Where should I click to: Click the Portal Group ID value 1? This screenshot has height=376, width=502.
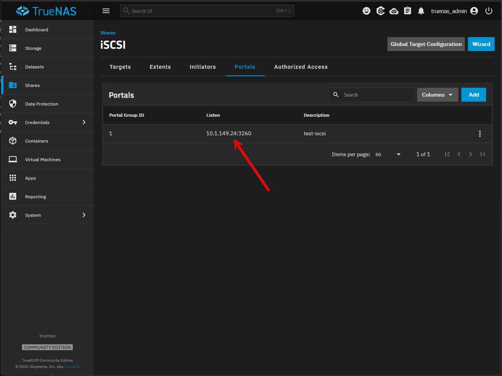click(111, 133)
